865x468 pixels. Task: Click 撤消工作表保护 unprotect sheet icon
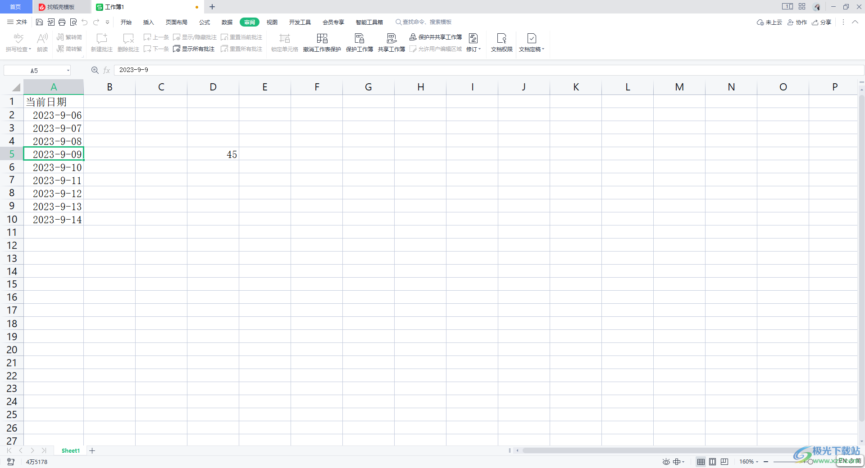click(x=322, y=39)
